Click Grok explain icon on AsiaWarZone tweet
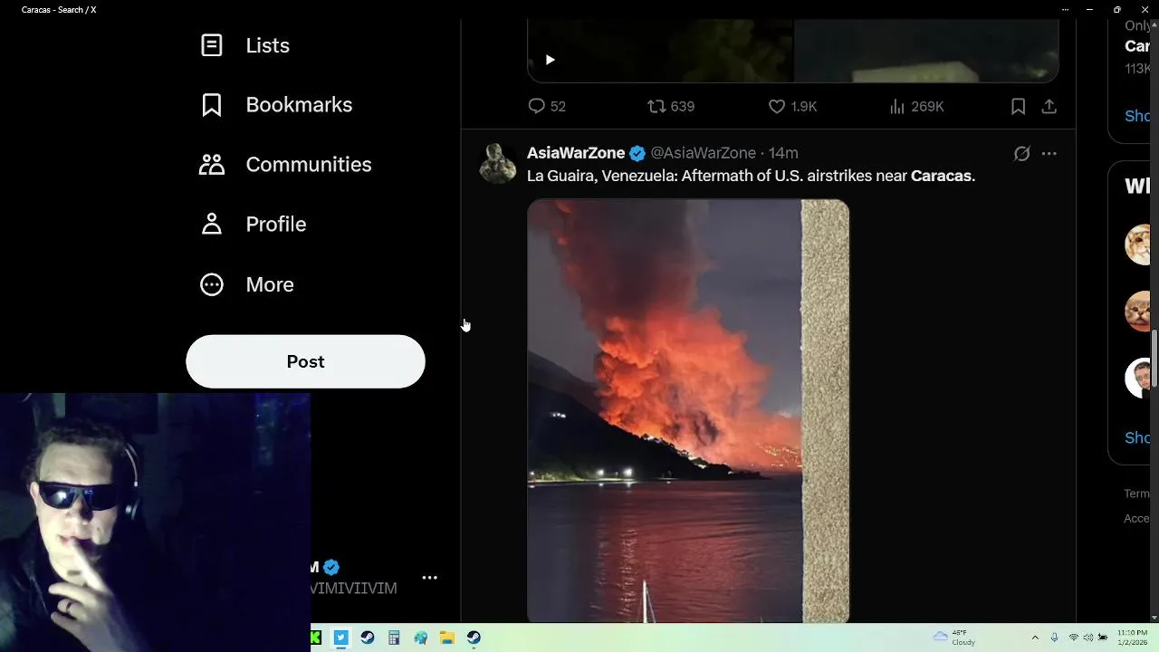The image size is (1159, 652). tap(1021, 154)
